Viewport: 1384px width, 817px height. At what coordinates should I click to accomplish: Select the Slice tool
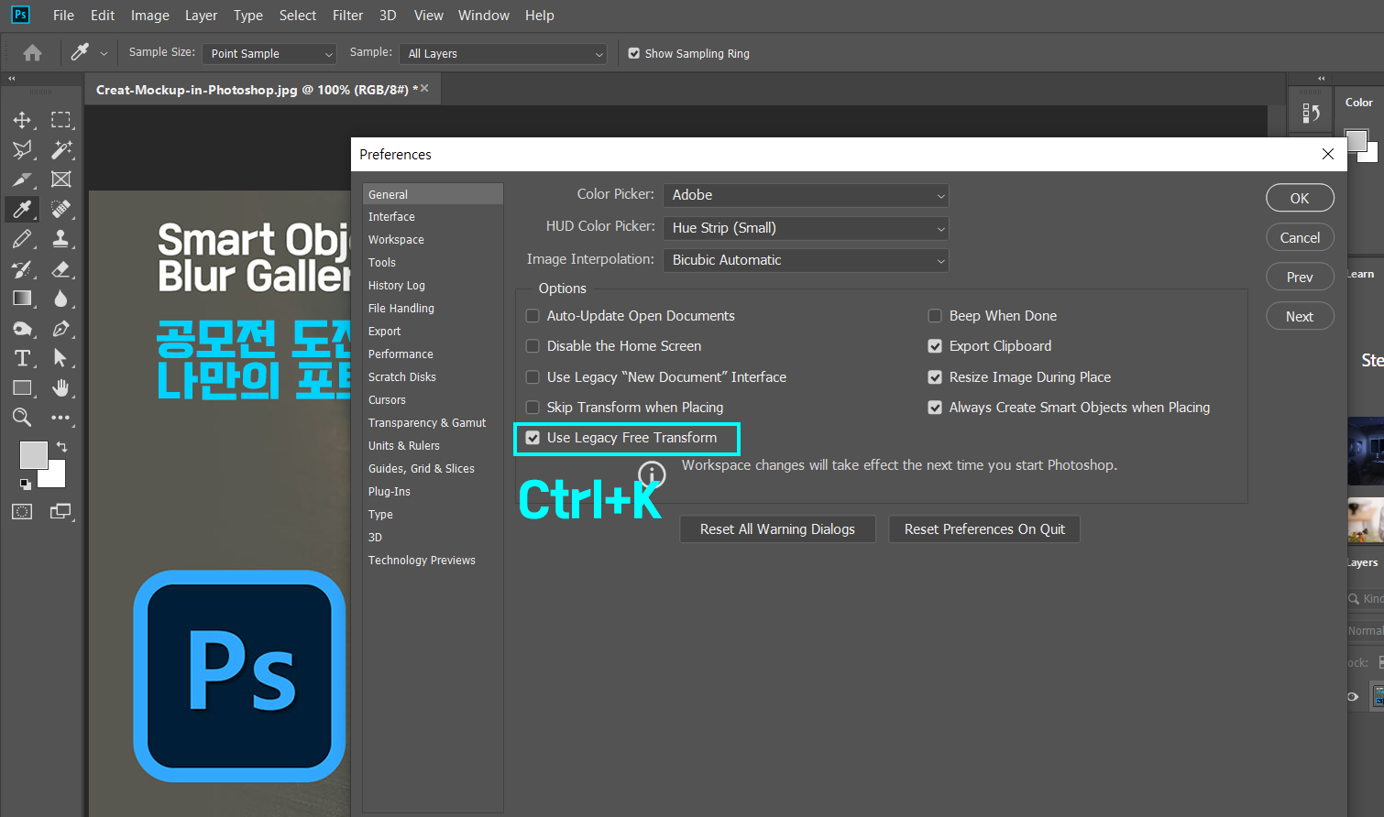coord(22,180)
